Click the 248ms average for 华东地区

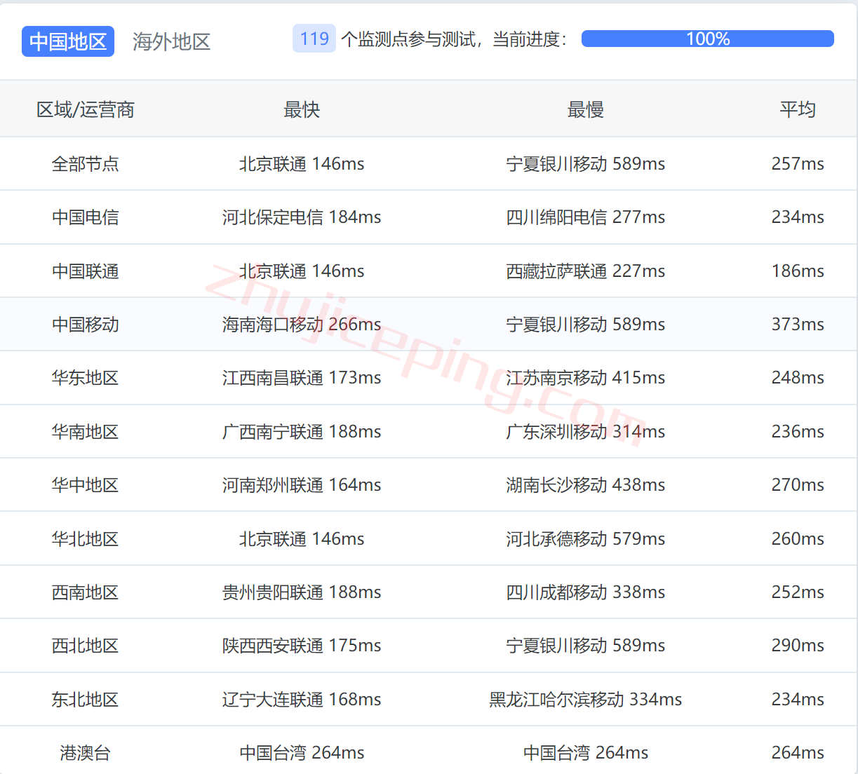click(798, 378)
